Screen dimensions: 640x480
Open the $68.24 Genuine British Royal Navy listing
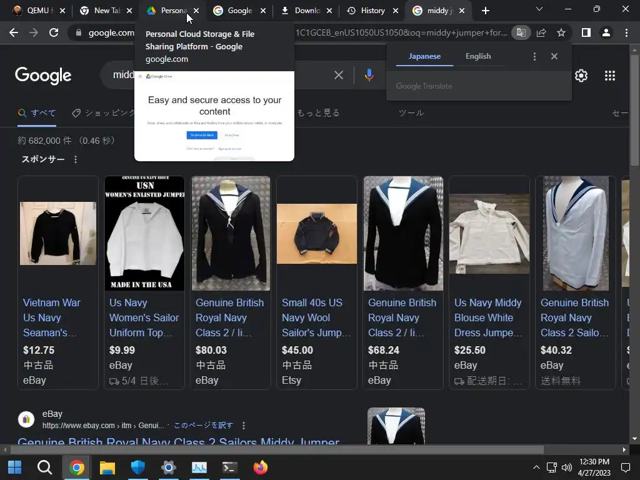pos(402,317)
